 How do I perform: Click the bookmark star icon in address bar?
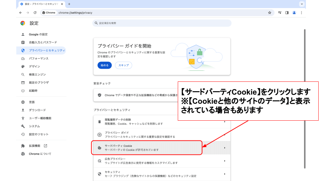click(270, 13)
